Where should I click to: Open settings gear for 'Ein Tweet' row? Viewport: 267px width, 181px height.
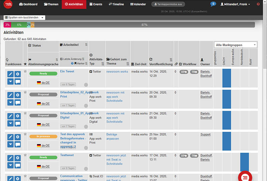click(18, 74)
